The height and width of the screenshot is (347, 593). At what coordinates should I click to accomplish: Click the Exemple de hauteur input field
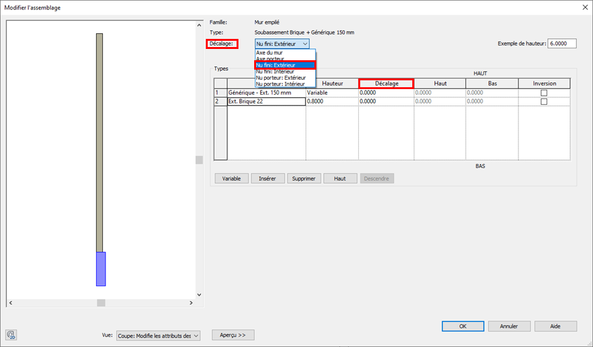(x=562, y=44)
